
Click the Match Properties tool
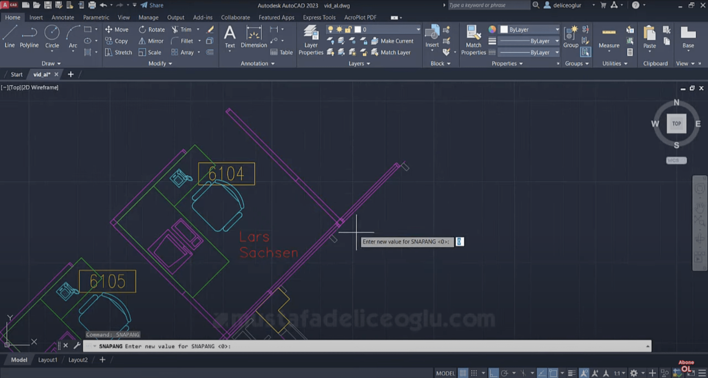coord(473,40)
